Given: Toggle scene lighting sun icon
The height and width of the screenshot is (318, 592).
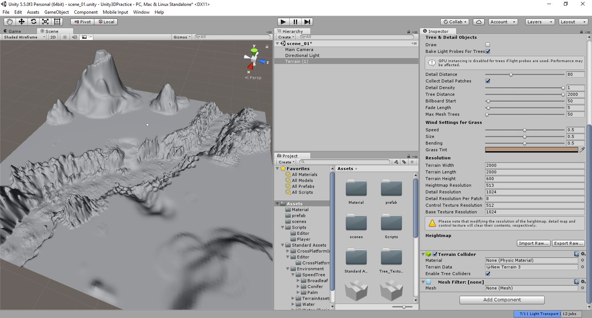Looking at the screenshot, I should pyautogui.click(x=65, y=37).
